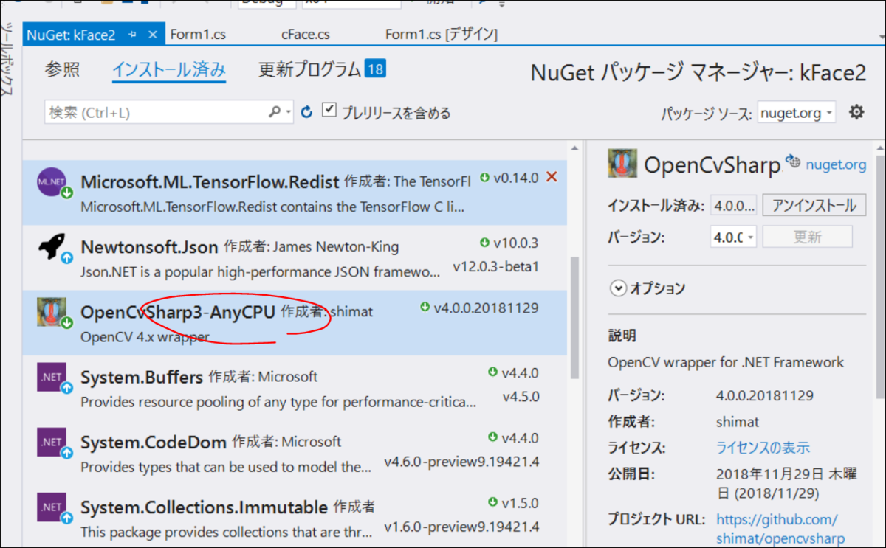This screenshot has width=886, height=548.
Task: Select the System.CodeDom package row
Action: pos(295,451)
